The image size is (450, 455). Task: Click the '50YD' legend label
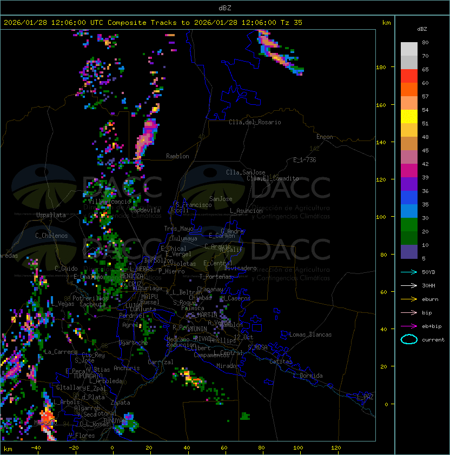tap(428, 272)
